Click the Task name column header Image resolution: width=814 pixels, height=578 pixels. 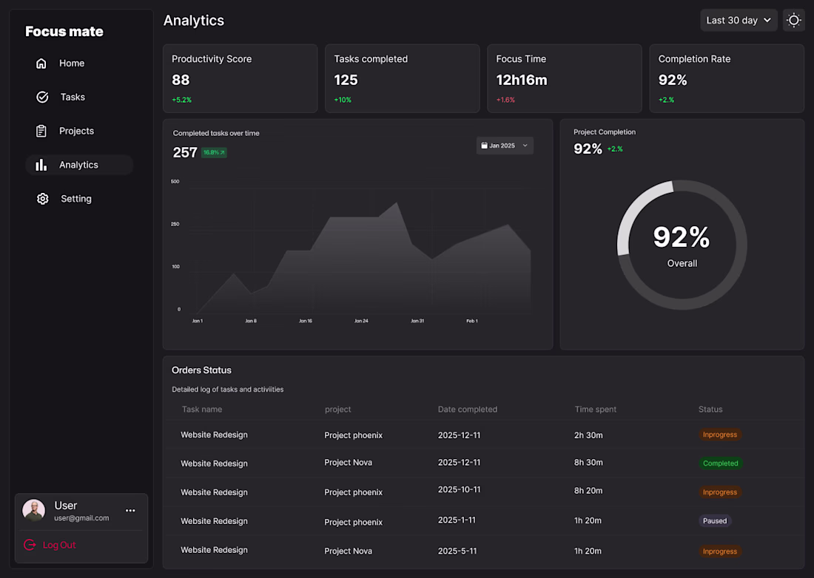pos(202,409)
